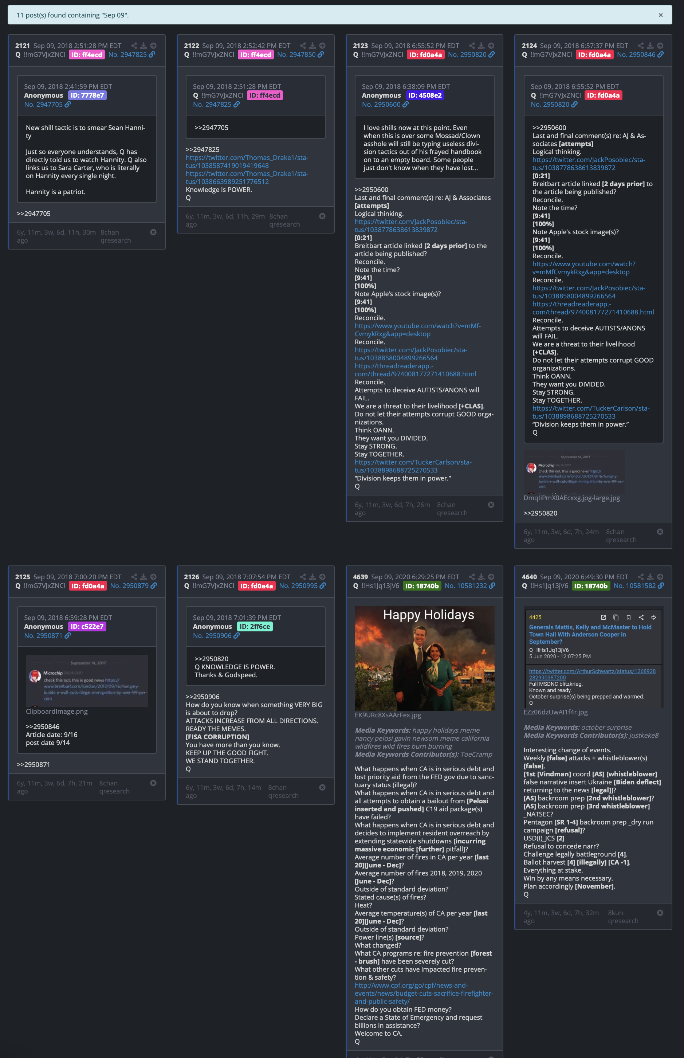Click ID 2ff6ce badge in post 2126 quote
684x1058 pixels.
click(x=255, y=627)
